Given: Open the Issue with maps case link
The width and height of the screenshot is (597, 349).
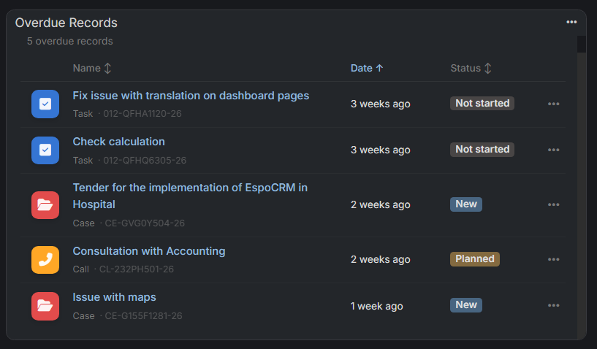Looking at the screenshot, I should pos(114,297).
